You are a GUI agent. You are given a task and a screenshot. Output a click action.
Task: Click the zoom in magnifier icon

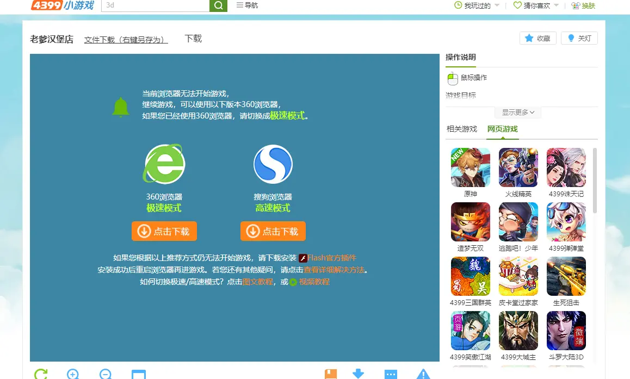[x=73, y=374]
